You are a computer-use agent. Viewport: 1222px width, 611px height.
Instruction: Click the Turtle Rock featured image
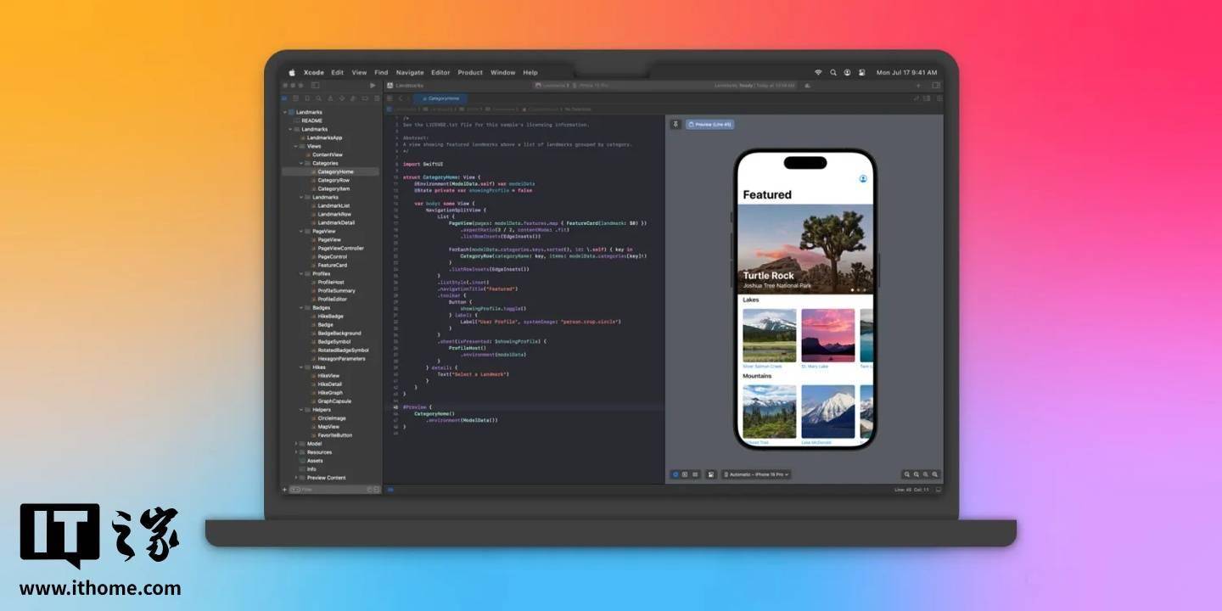pyautogui.click(x=805, y=249)
